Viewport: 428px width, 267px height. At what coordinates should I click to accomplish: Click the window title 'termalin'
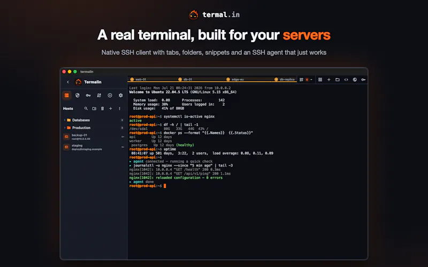click(x=87, y=72)
